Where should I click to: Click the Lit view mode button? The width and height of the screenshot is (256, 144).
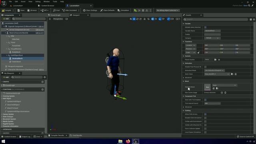pyautogui.click(x=67, y=19)
